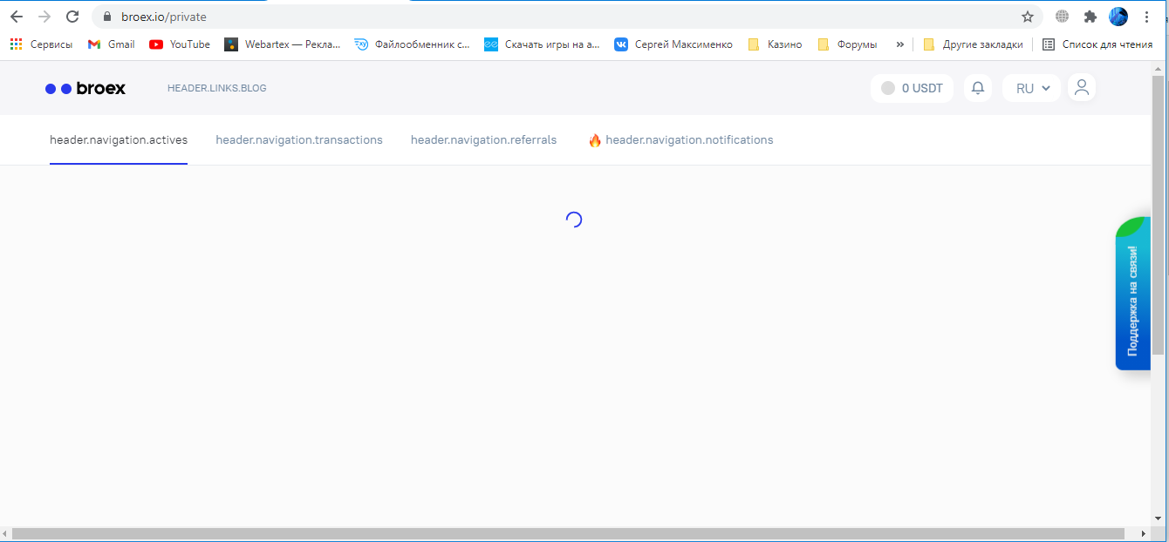This screenshot has height=542, width=1169.
Task: Bookmark this page with star icon
Action: [1028, 17]
